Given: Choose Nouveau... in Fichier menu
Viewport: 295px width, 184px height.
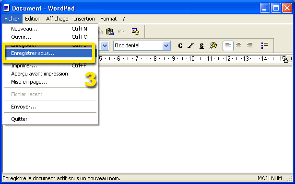Looking at the screenshot, I should pos(50,29).
